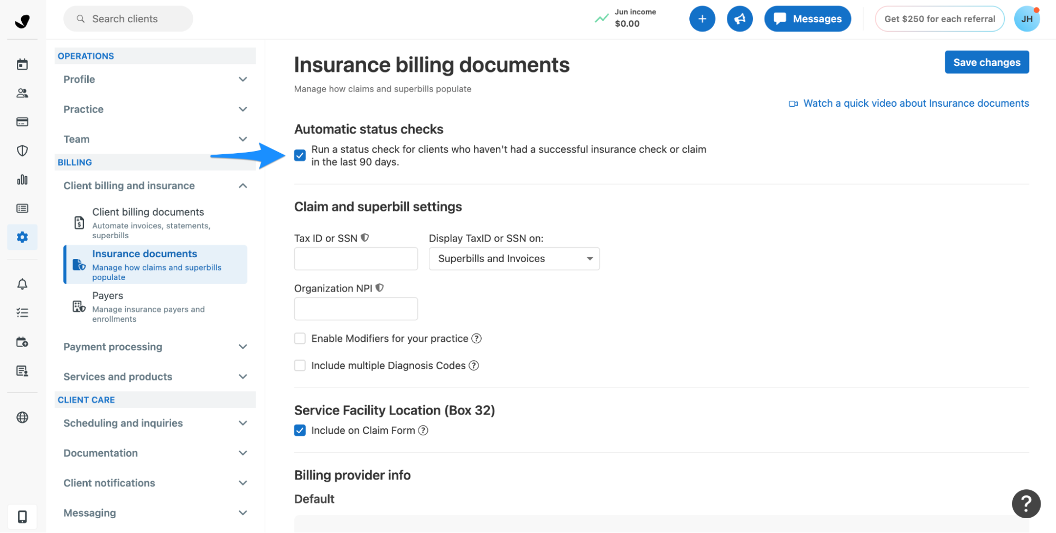The image size is (1056, 533).
Task: View Analytics via the bar chart icon
Action: pos(22,180)
